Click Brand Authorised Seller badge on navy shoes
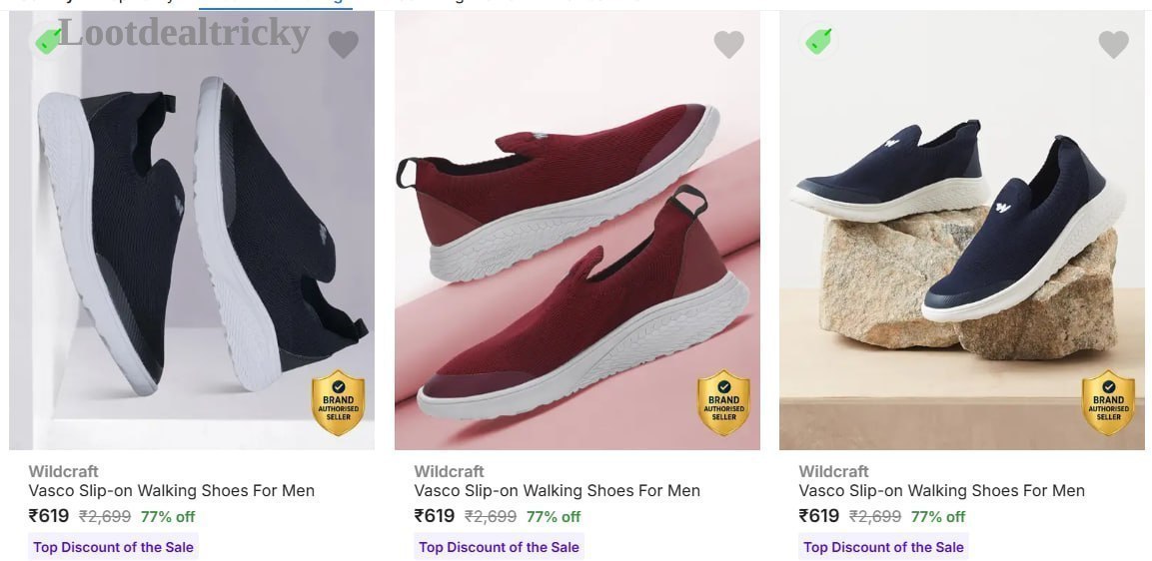 pyautogui.click(x=1109, y=403)
